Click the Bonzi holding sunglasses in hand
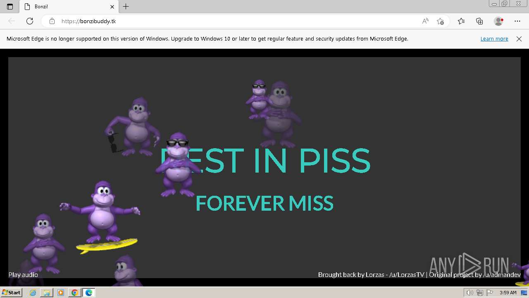529x298 pixels. (132, 126)
